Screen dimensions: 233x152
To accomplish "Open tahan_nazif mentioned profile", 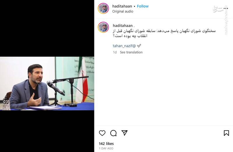I will coord(124,46).
